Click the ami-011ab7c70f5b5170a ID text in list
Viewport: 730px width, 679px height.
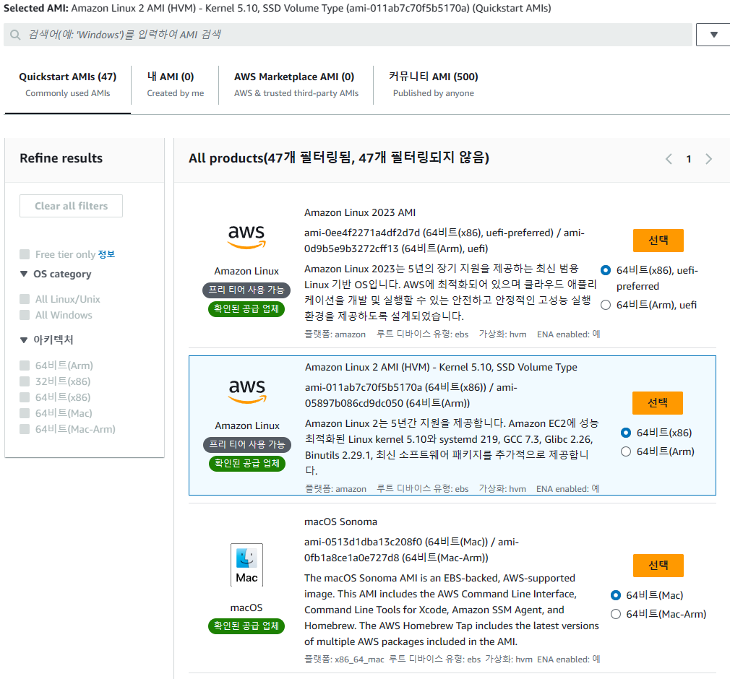[363, 387]
